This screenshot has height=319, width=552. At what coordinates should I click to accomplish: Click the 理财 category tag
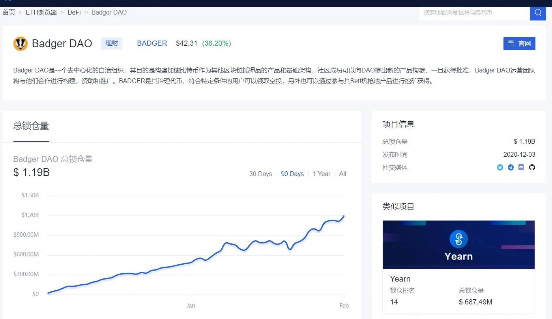[112, 43]
